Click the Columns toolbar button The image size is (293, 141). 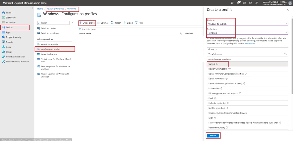pyautogui.click(x=102, y=23)
